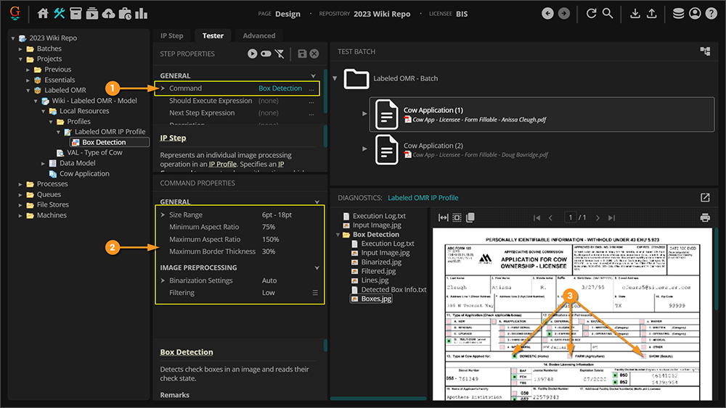Click the Box Detection command ellipsis button
Viewport: 726px width, 408px height.
tap(311, 88)
